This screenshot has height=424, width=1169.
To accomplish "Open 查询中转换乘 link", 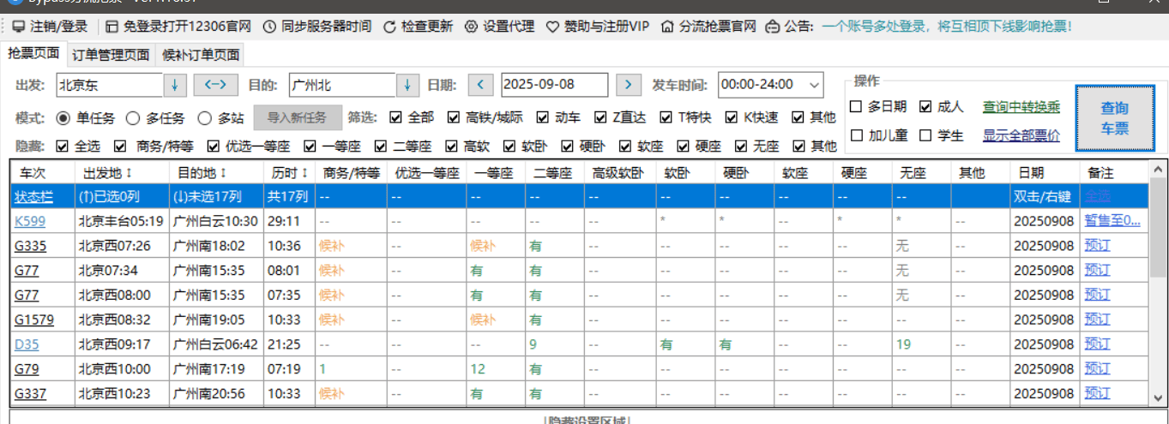I will click(x=1021, y=107).
